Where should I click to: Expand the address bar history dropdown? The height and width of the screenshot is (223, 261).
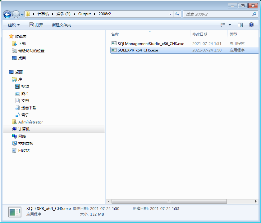click(x=170, y=14)
